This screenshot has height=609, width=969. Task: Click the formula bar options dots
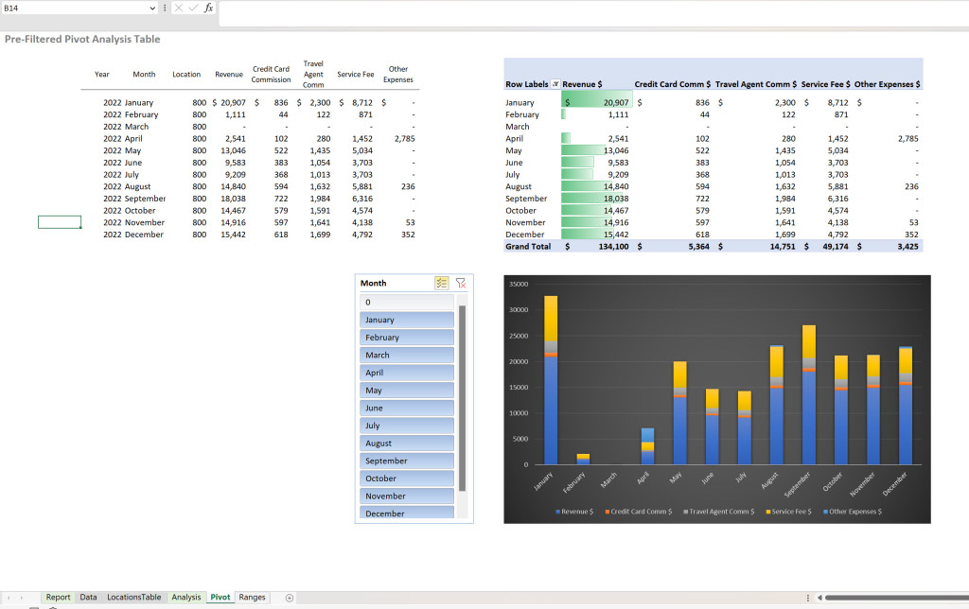165,8
